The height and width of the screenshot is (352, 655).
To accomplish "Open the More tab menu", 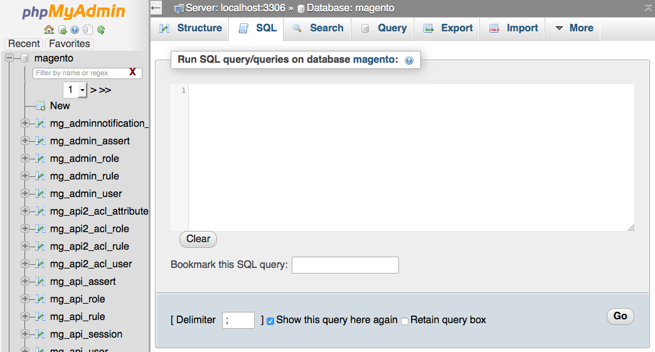I will (x=574, y=28).
